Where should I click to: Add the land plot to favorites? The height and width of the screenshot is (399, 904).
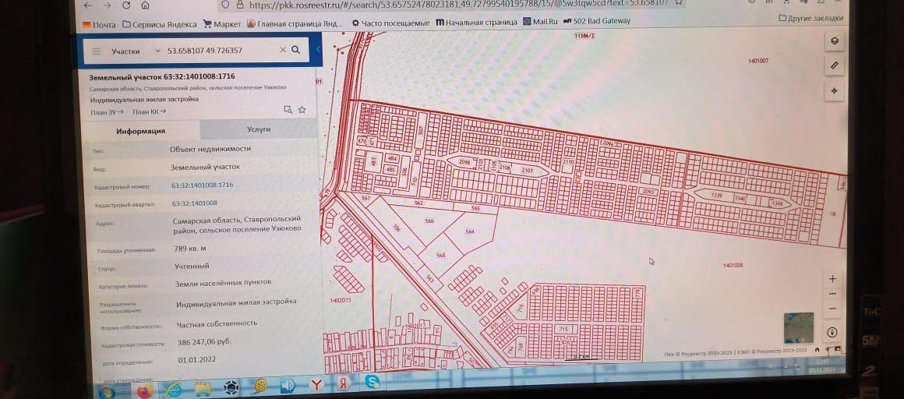pyautogui.click(x=302, y=110)
